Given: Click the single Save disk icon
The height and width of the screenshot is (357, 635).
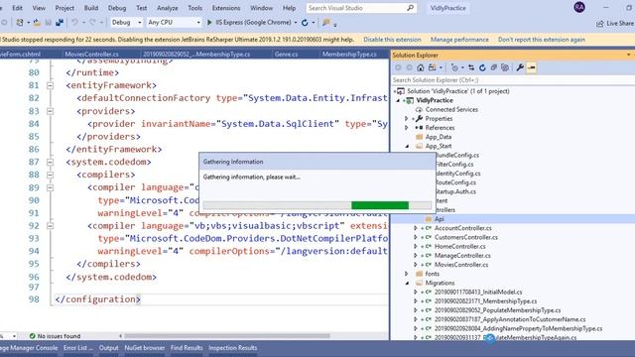Looking at the screenshot, I should [49, 22].
